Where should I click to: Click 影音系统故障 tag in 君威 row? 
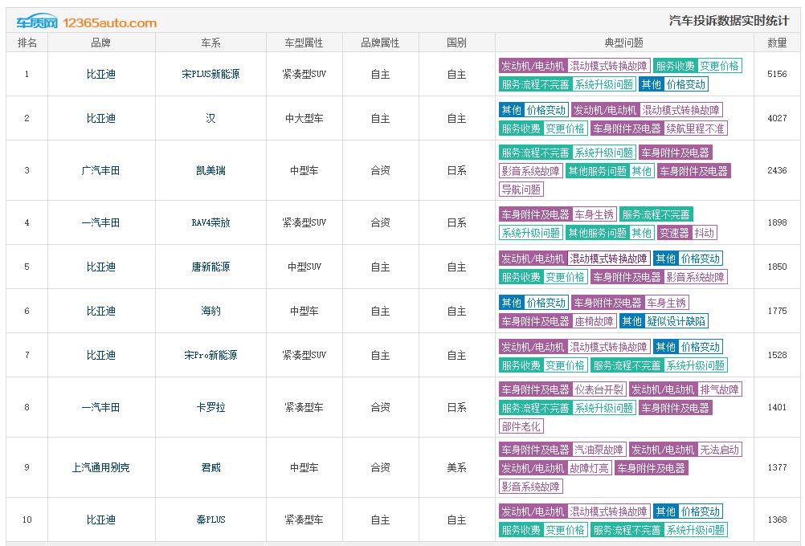point(531,486)
